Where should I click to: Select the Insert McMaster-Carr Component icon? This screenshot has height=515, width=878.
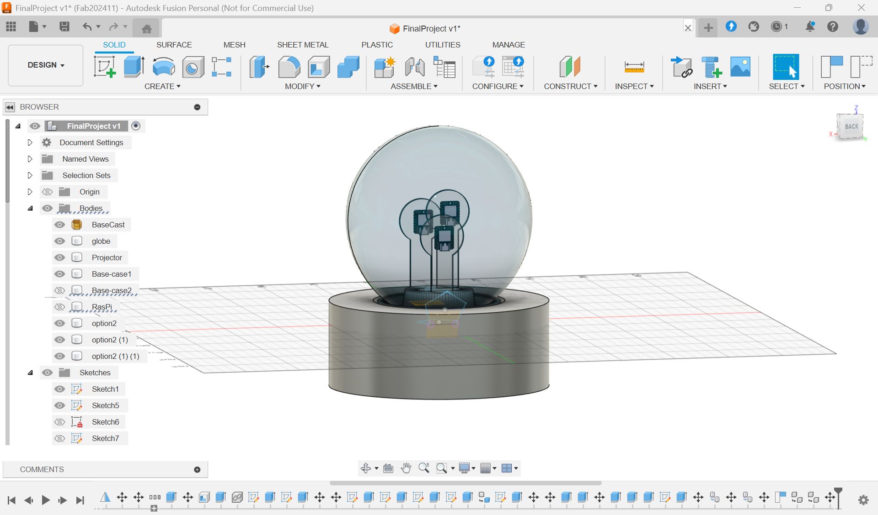tap(712, 67)
